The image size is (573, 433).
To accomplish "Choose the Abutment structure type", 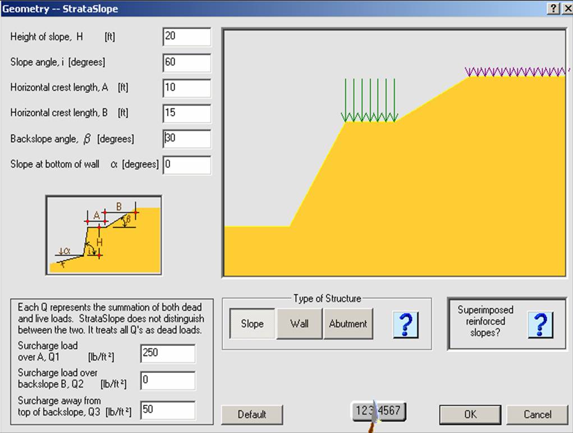I will pyautogui.click(x=348, y=324).
